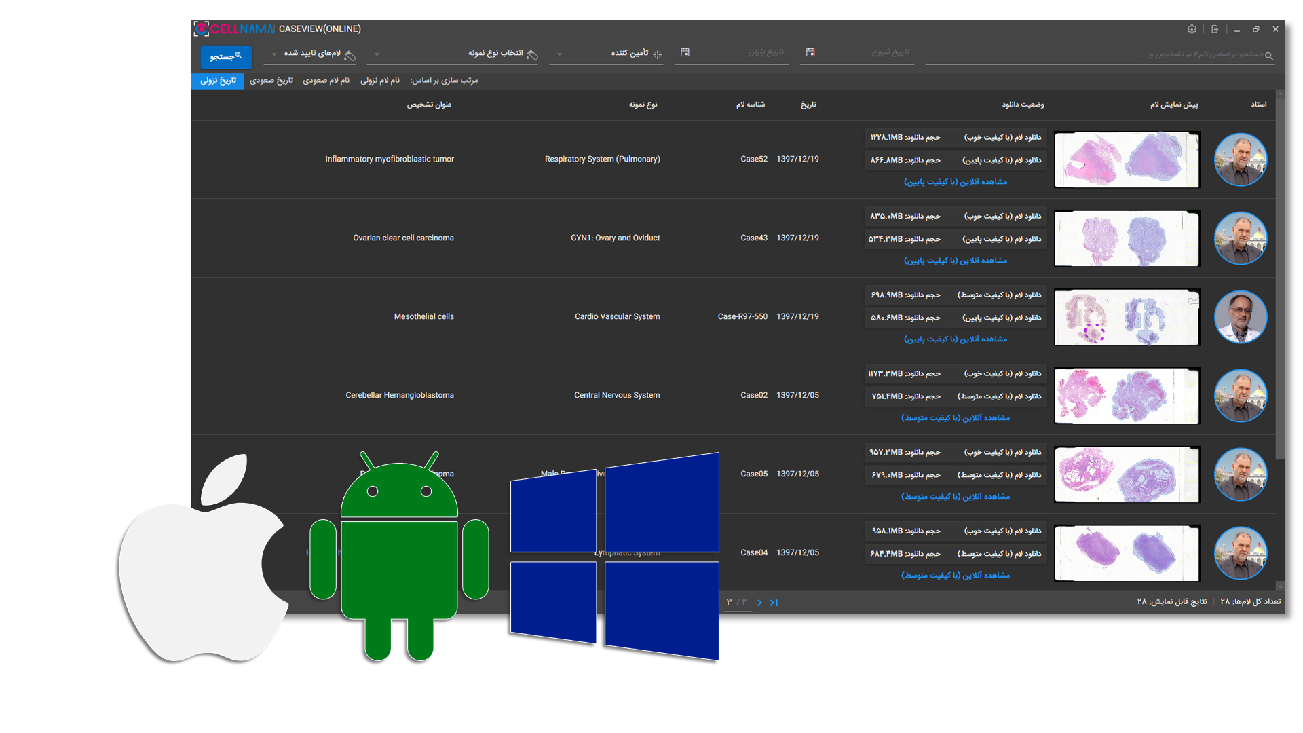Download Case52 slide, low quality 866.8MB

point(955,161)
